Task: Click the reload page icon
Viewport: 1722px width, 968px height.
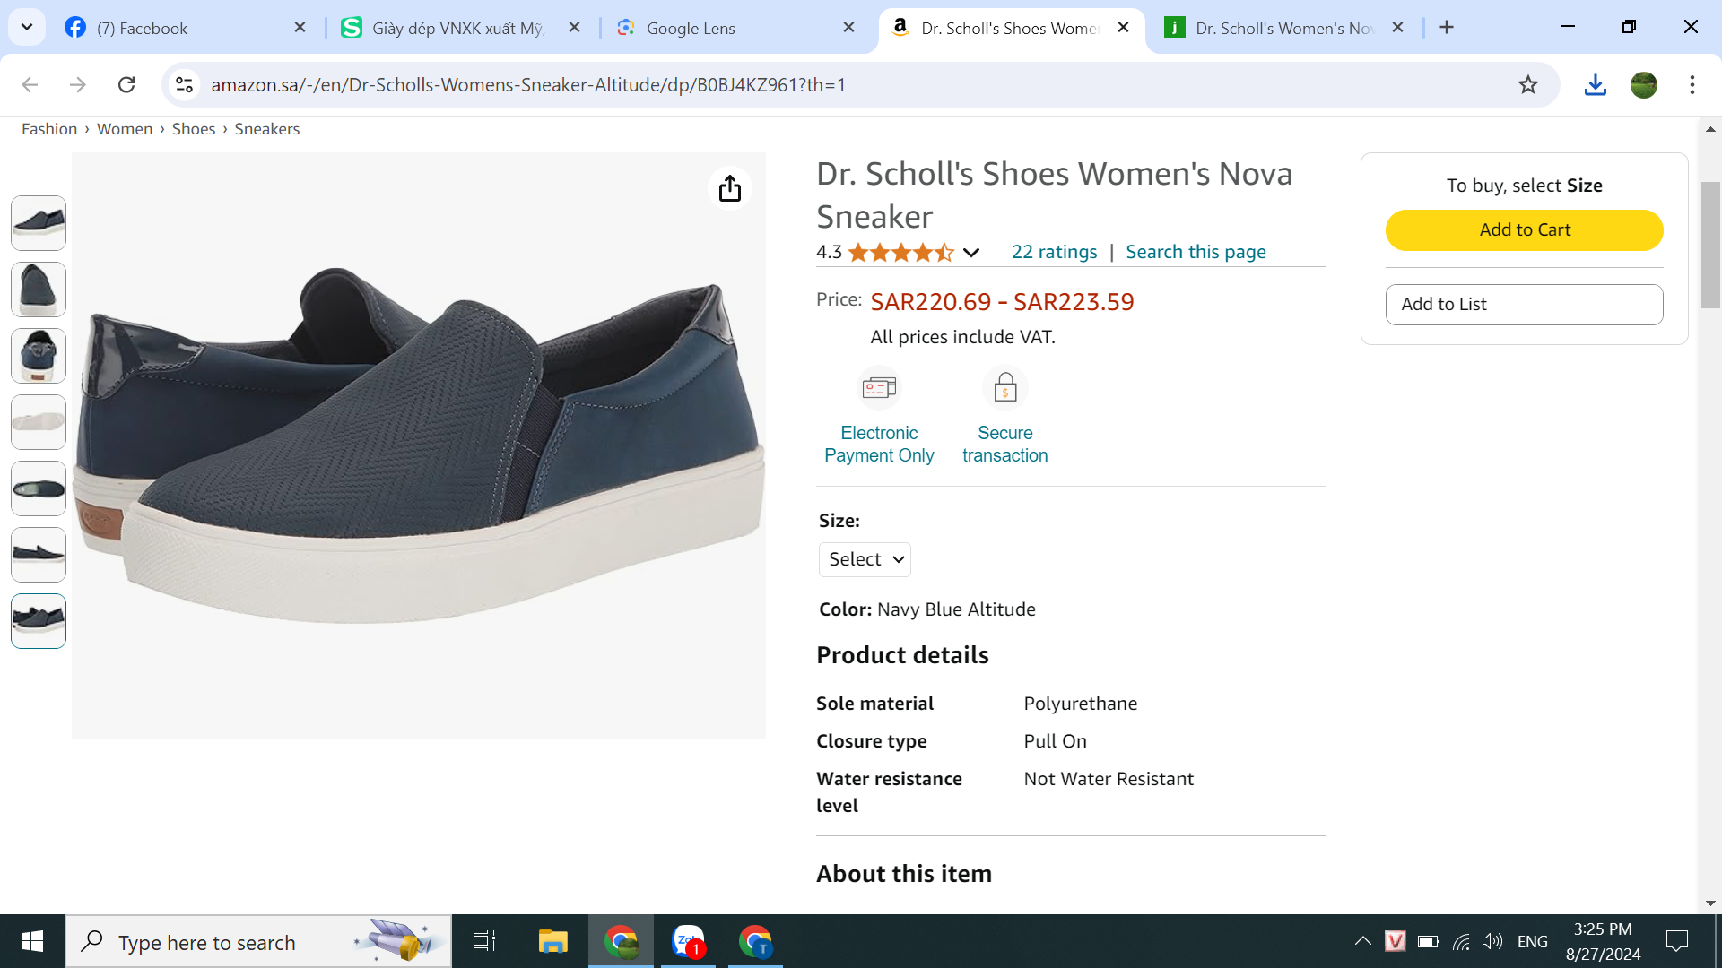Action: [x=126, y=85]
